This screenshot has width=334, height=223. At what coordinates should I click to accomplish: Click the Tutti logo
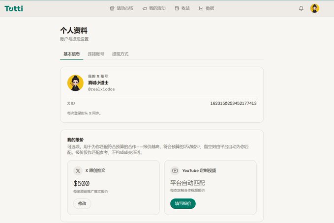[14, 8]
